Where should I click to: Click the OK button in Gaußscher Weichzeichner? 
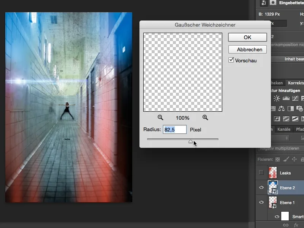pos(247,37)
